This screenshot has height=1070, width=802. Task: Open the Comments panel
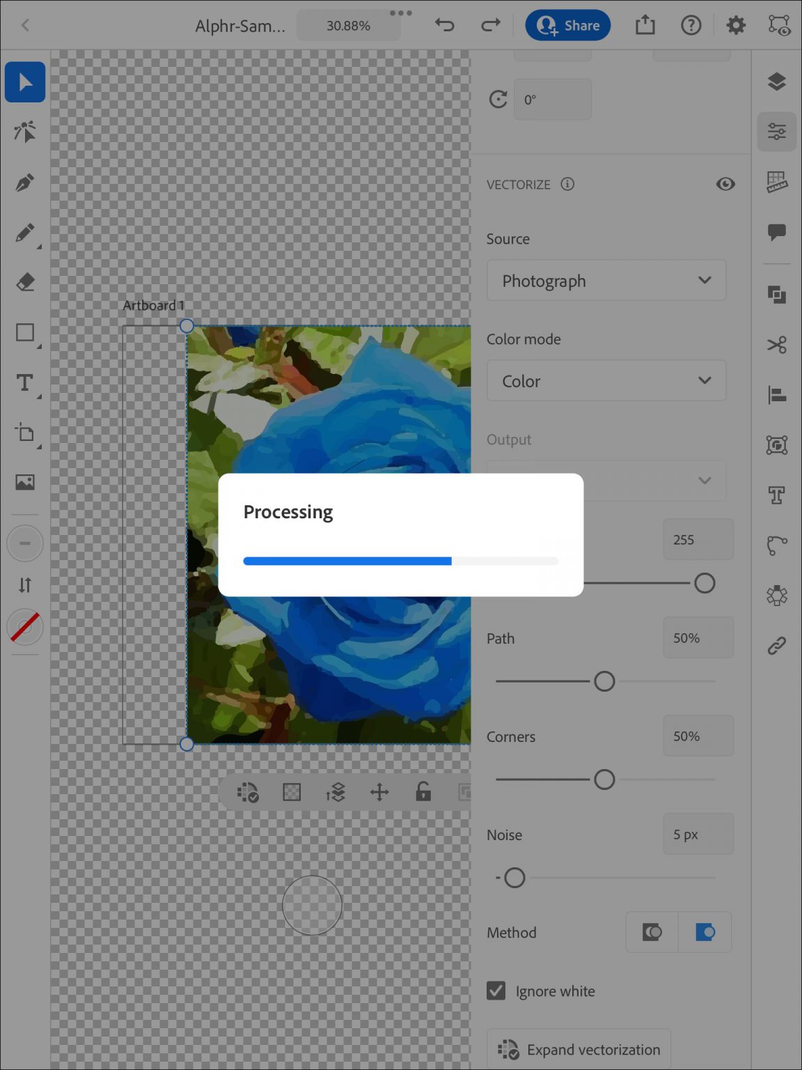click(777, 233)
